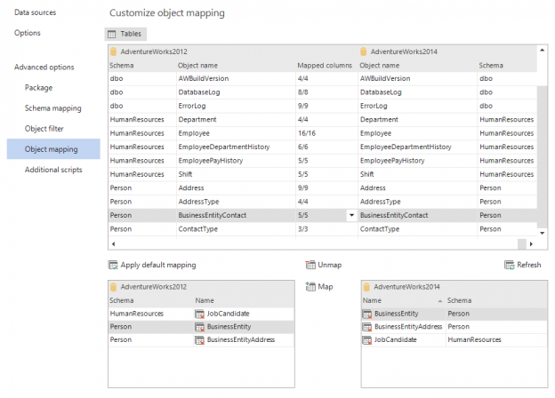Open Schema mapping in the sidebar

point(53,108)
